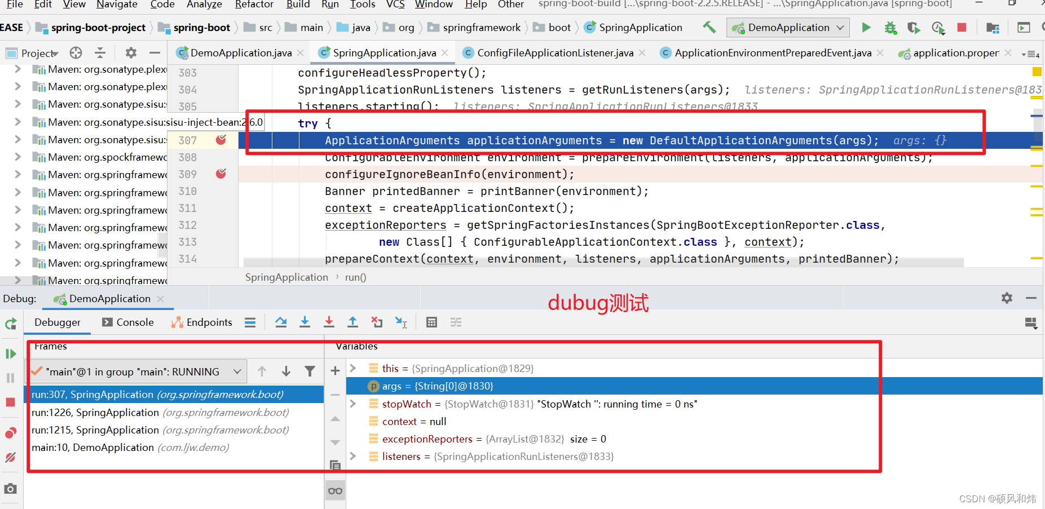1045x509 pixels.
Task: Click Step Over icon in debugger
Action: pyautogui.click(x=281, y=322)
